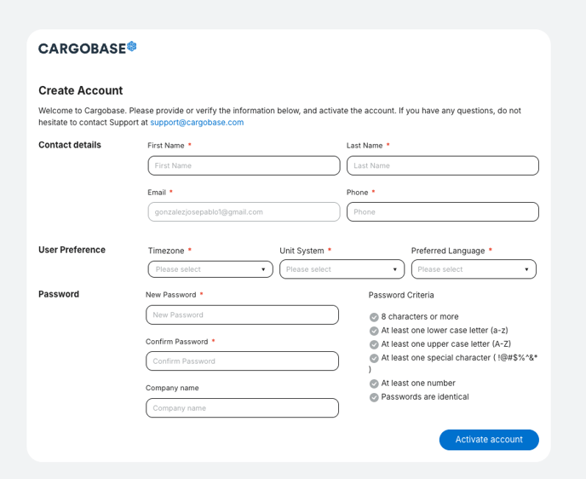
Task: Click the upper case letter criteria check icon
Action: [x=374, y=344]
